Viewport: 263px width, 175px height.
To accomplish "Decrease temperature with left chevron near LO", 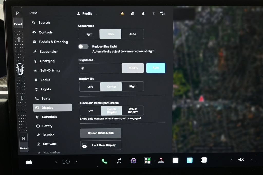I will click(x=56, y=162).
